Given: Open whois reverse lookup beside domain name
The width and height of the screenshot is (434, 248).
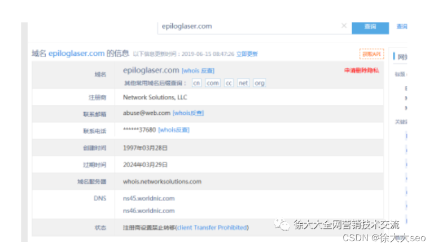Looking at the screenshot, I should (x=198, y=71).
